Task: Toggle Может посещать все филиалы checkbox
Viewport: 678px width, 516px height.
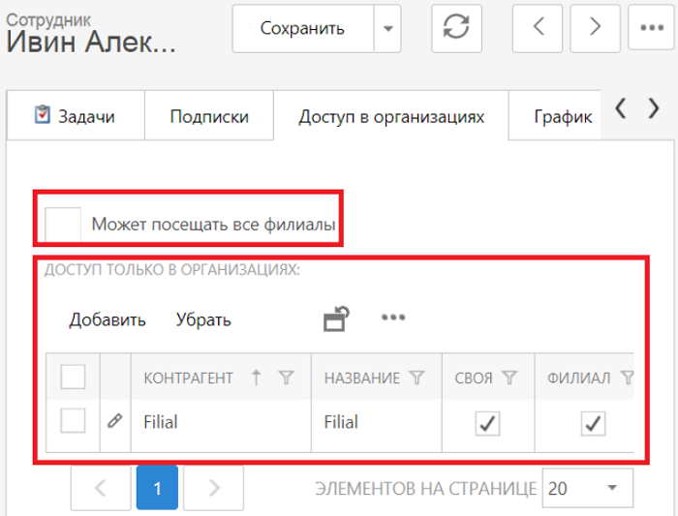Action: pos(63,224)
